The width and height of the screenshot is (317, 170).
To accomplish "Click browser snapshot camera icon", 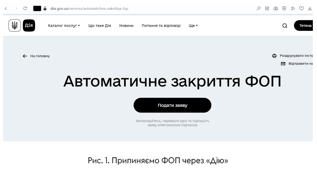I will [x=276, y=8].
